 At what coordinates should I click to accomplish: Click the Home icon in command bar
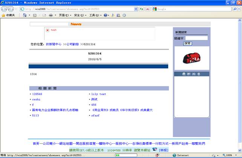[x=25, y=15]
